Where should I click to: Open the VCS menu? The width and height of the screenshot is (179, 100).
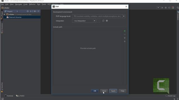tap(49, 4)
